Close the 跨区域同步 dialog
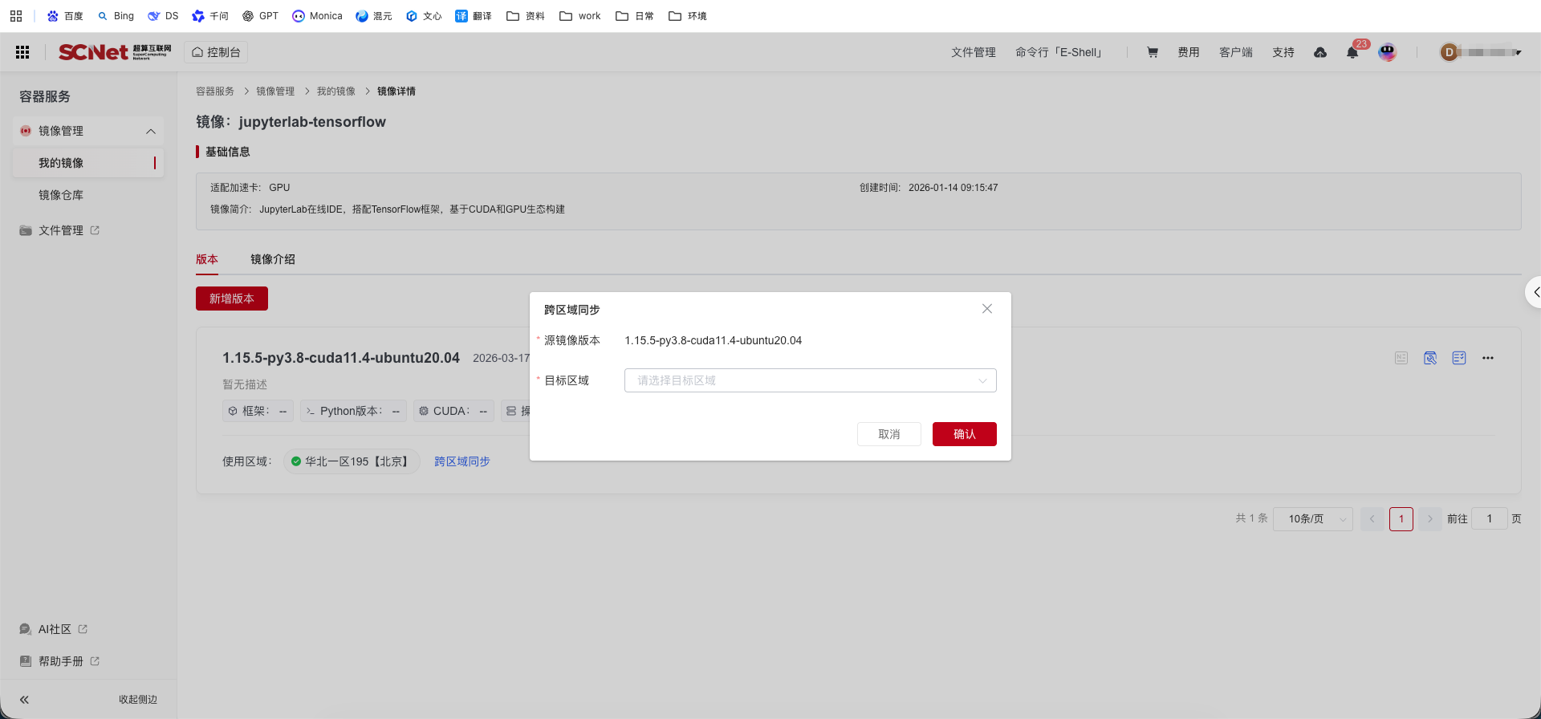The width and height of the screenshot is (1541, 719). pos(987,309)
